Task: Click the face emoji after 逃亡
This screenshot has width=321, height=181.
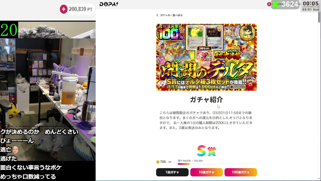Action: [16, 150]
